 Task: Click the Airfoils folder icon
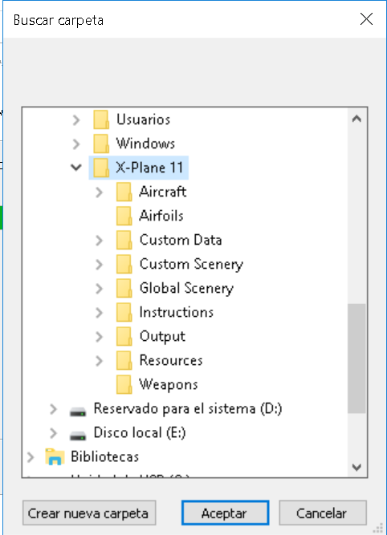(124, 216)
